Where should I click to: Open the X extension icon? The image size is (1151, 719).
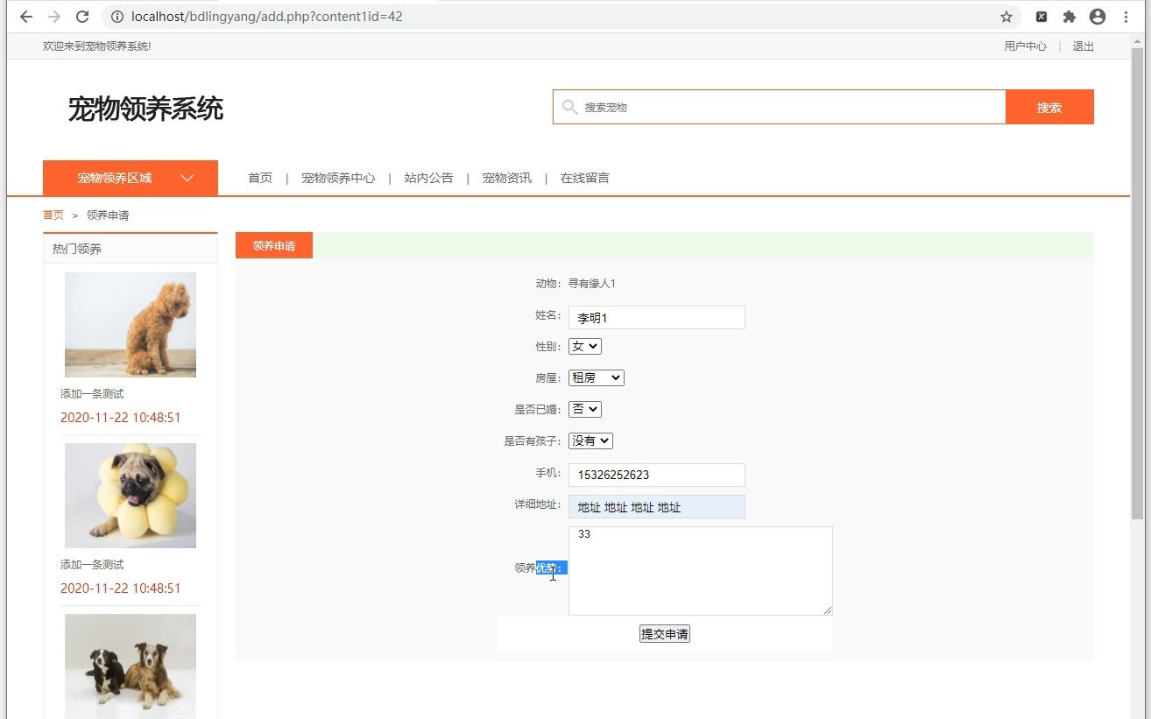(1042, 17)
